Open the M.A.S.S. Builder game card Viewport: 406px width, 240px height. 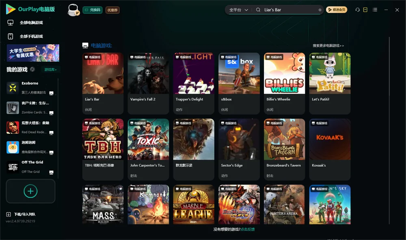pos(103,204)
